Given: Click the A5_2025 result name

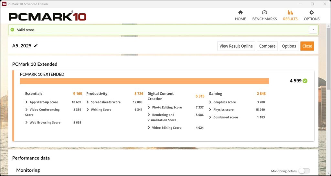Looking at the screenshot, I should coord(22,46).
